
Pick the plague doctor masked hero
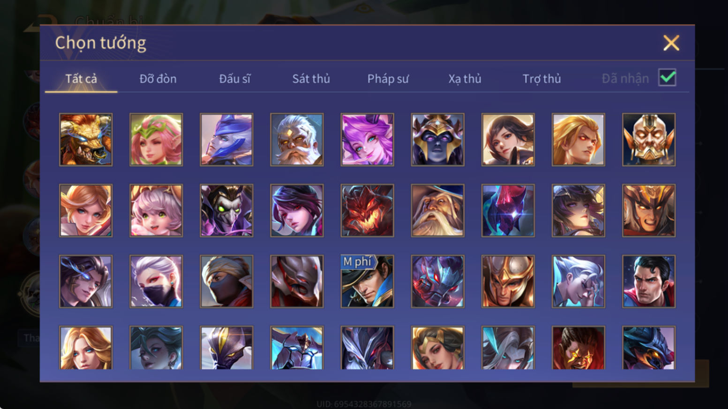(226, 211)
